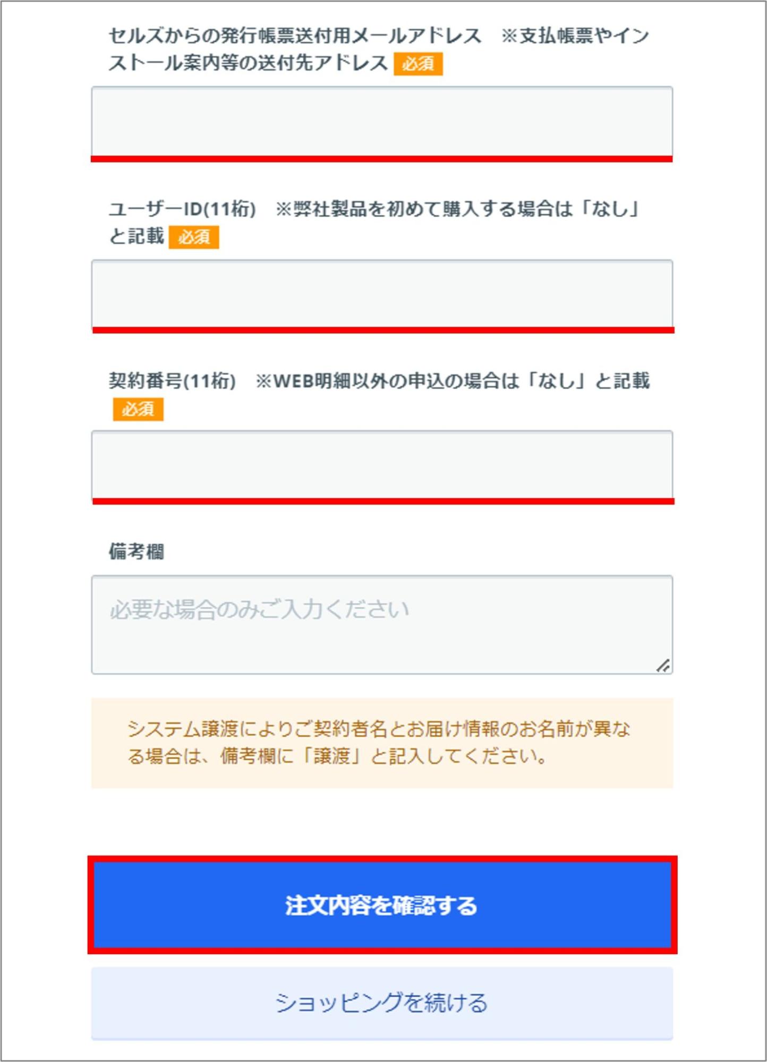The height and width of the screenshot is (1062, 767).
Task: Click the 必須 badge after と記載
Action: click(194, 237)
